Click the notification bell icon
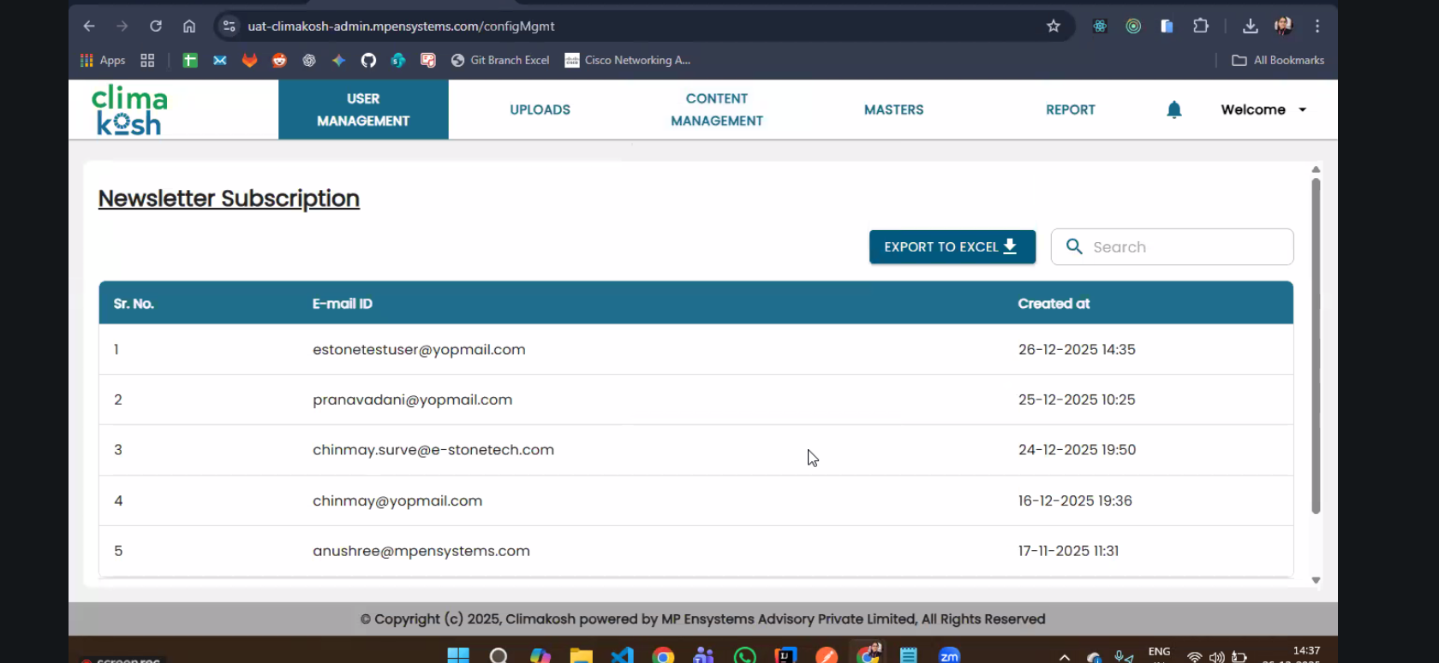 coord(1173,110)
